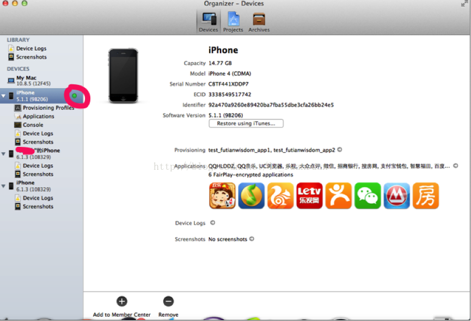Click capacity value 14.77 GB
This screenshot has height=321, width=471.
220,63
